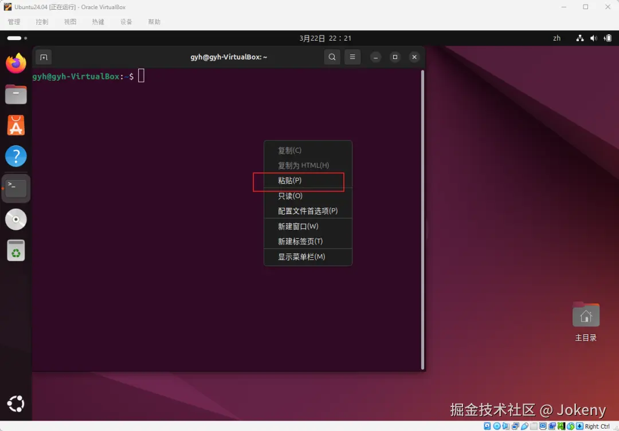Image resolution: width=619 pixels, height=431 pixels.
Task: Open VirtualBox 设备 menu
Action: click(x=126, y=22)
